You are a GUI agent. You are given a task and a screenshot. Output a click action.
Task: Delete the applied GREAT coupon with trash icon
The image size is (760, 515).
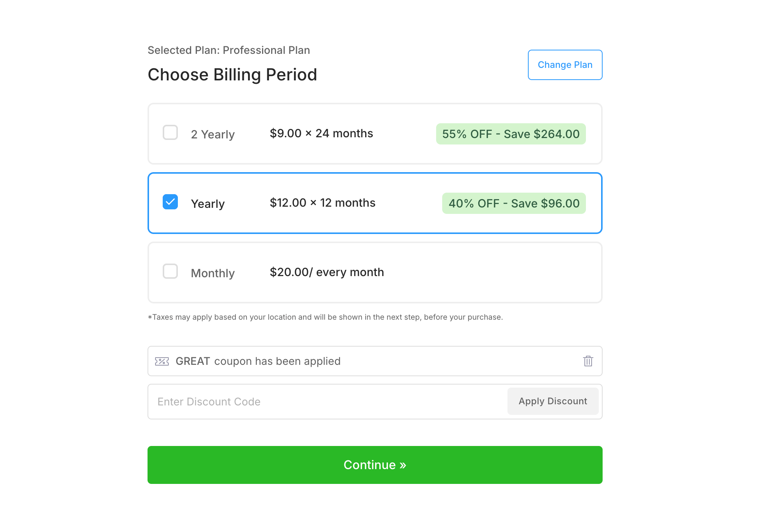point(588,361)
